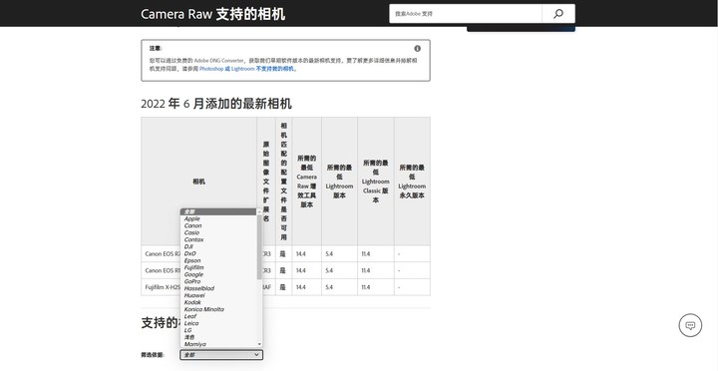This screenshot has height=371, width=718.
Task: Select 全部 option in the dropdown list
Action: tap(218, 211)
